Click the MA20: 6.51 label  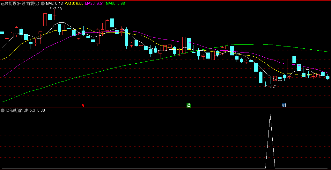pos(94,4)
